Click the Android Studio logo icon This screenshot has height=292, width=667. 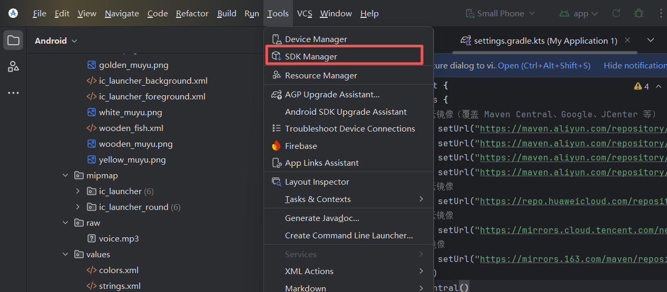[13, 14]
